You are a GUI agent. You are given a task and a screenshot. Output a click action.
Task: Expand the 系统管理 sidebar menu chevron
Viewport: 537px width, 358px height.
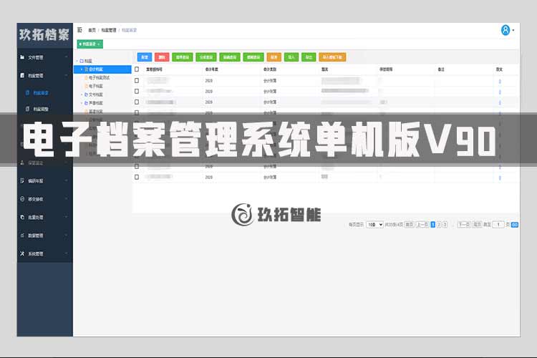[x=66, y=253]
